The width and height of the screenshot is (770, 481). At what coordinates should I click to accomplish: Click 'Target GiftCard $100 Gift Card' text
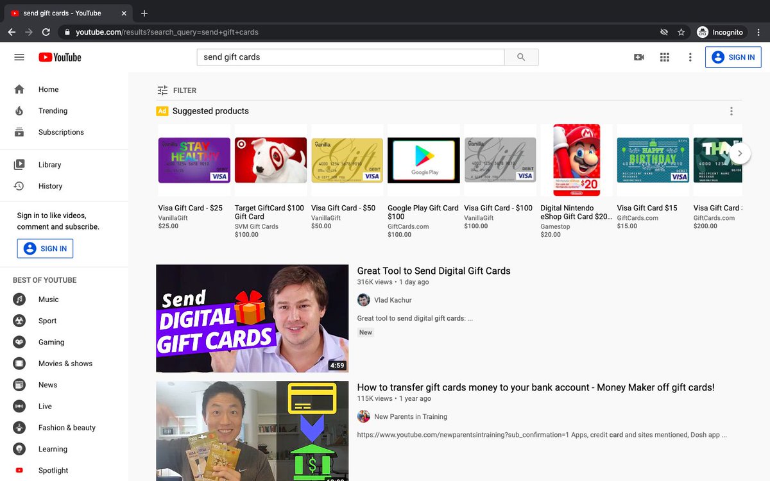pyautogui.click(x=269, y=212)
